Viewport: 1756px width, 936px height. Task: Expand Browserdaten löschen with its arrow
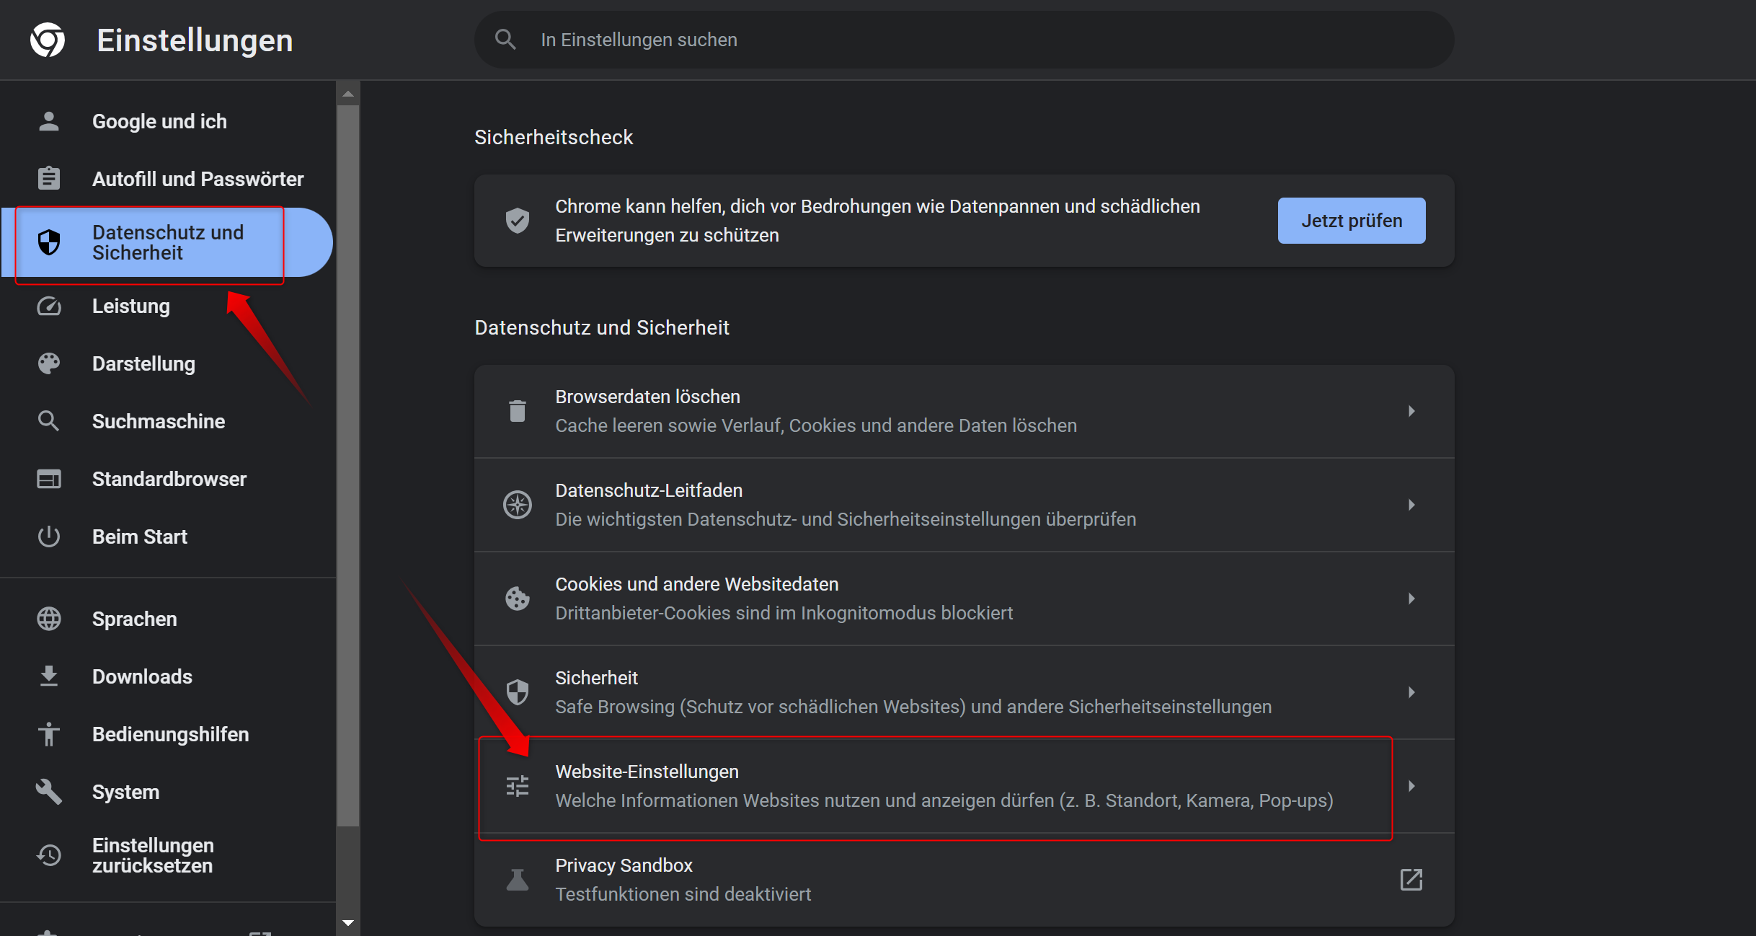coord(1411,411)
